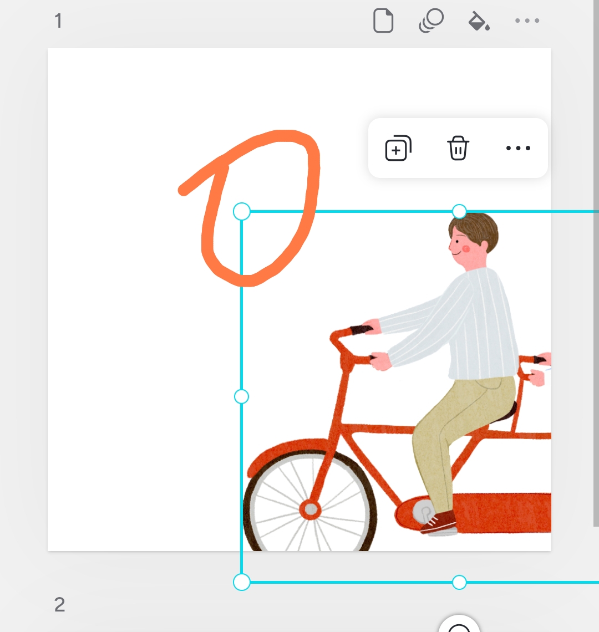Open the overlapping circles animation icon
599x632 pixels.
(431, 21)
